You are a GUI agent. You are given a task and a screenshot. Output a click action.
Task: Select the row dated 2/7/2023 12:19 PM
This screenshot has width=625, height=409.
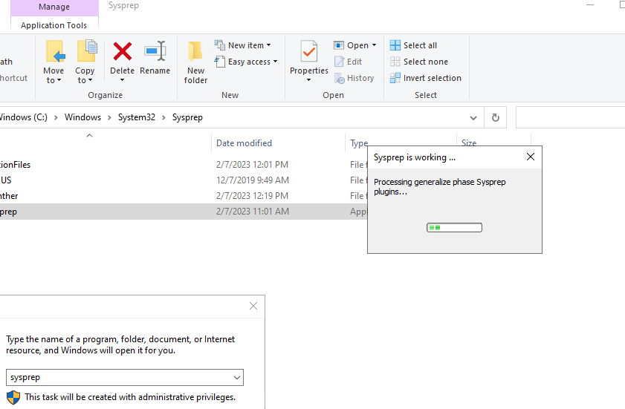coord(184,195)
